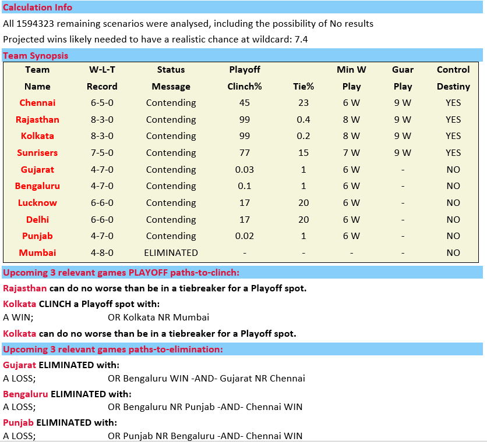
Task: Click Bengaluru's clinch value 0.1
Action: 245,186
